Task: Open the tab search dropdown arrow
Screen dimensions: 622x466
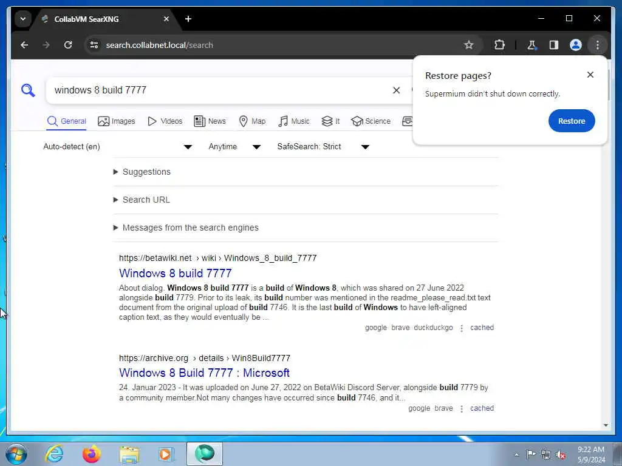Action: 23,19
